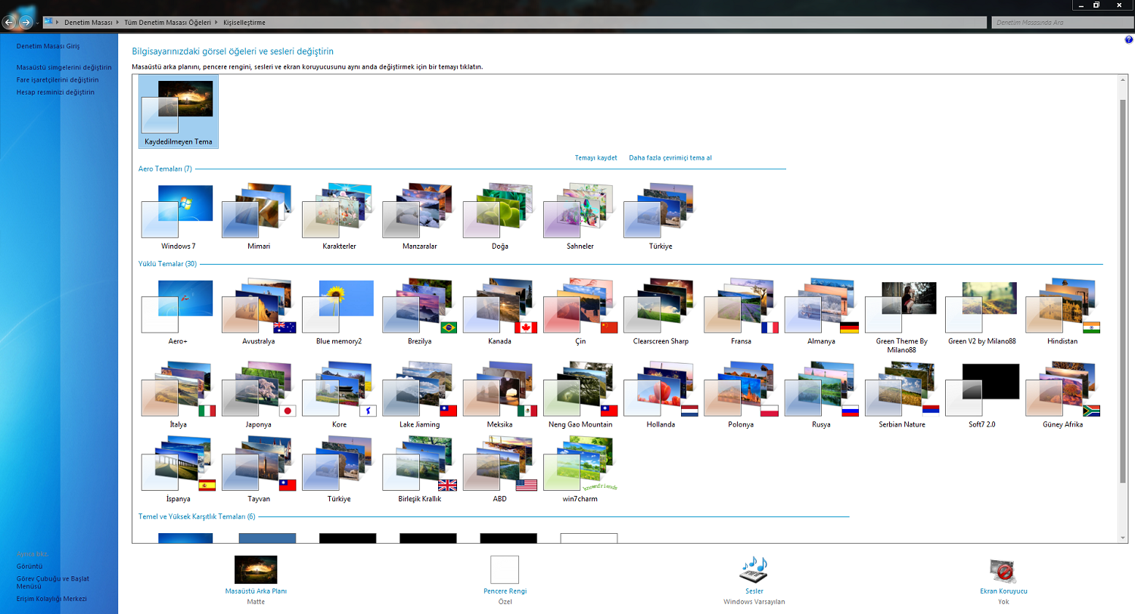Click Tüm Denetim Masası Öğeleri breadcrumb
Image resolution: width=1135 pixels, height=614 pixels.
[169, 23]
